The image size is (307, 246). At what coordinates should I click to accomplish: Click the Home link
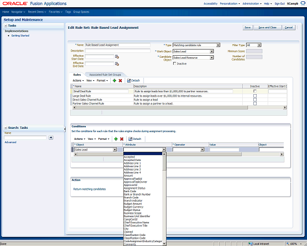[6, 12]
